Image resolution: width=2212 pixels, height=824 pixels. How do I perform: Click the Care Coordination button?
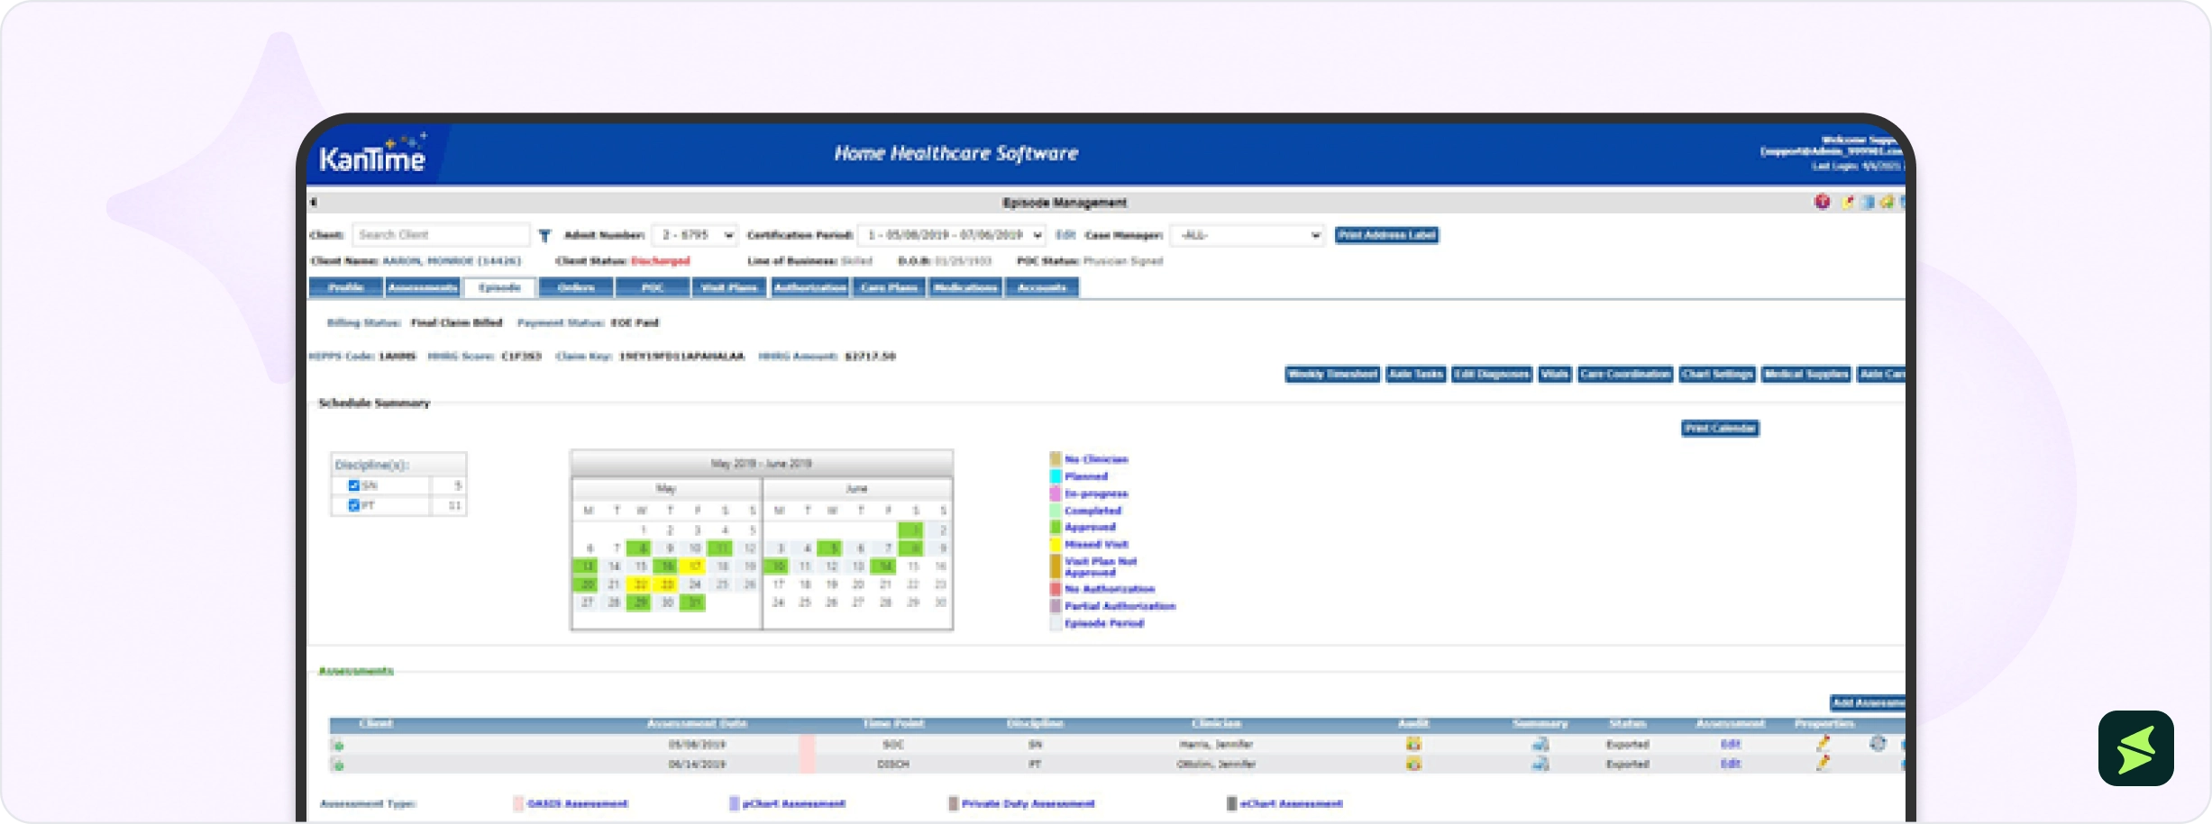pyautogui.click(x=1625, y=374)
